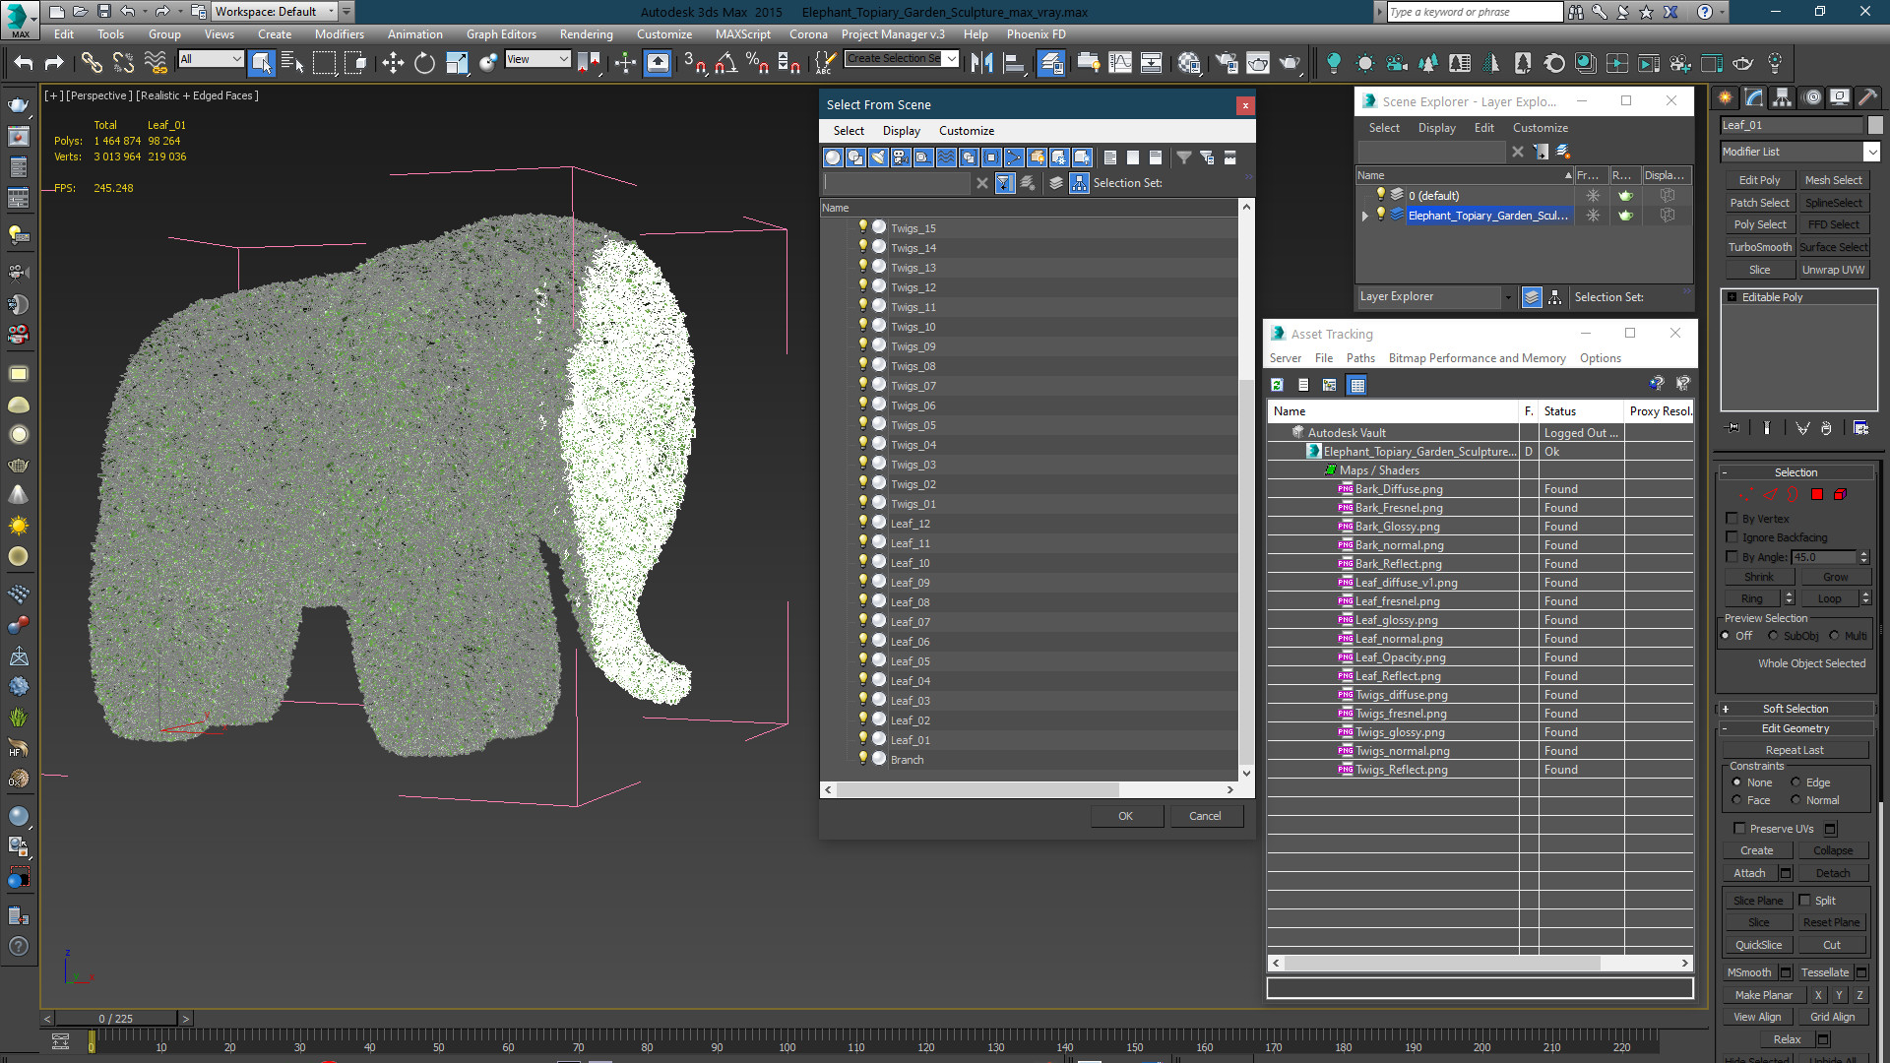Add the TurboSmooth modifier button
Image resolution: width=1890 pixels, height=1063 pixels.
[1760, 247]
